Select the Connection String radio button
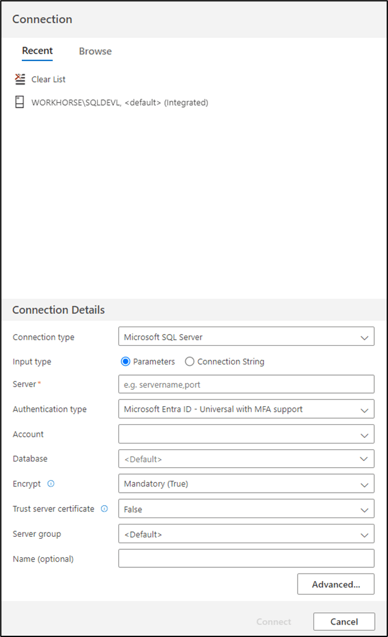Screen dimensions: 388x637 click(190, 361)
